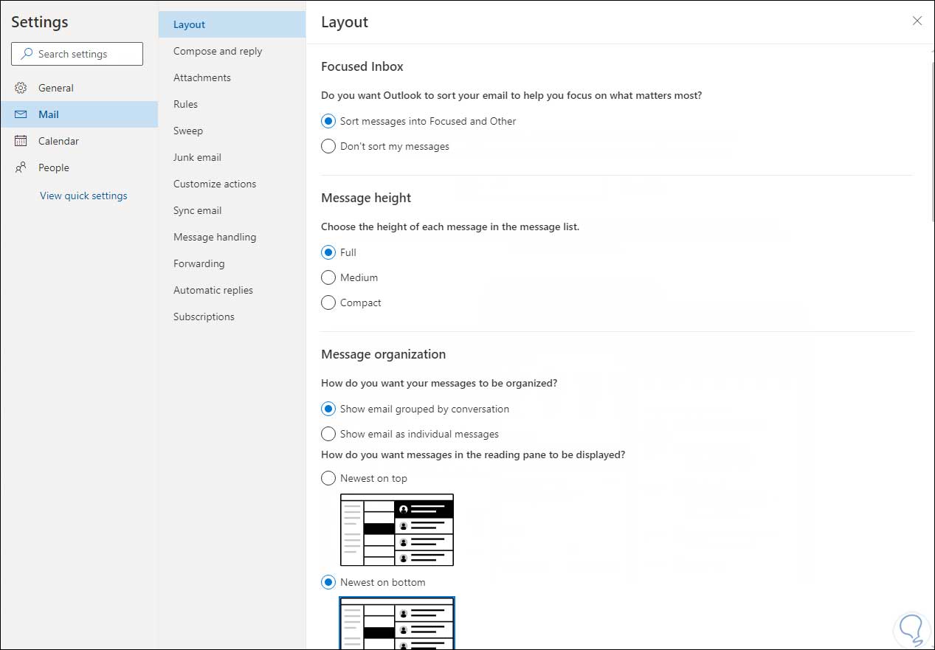This screenshot has width=935, height=650.
Task: Click the View quick settings link
Action: pyautogui.click(x=83, y=196)
